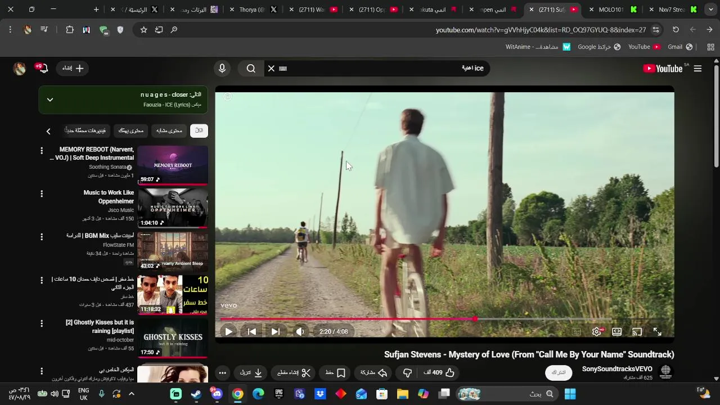
Task: Open WitAnime bookmark
Action: pos(538,47)
